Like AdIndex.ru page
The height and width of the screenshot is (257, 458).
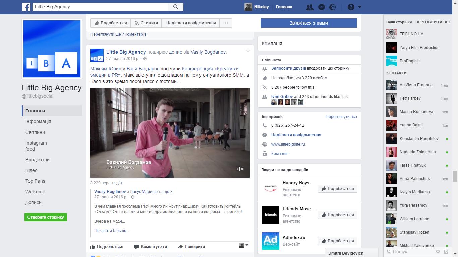point(337,241)
